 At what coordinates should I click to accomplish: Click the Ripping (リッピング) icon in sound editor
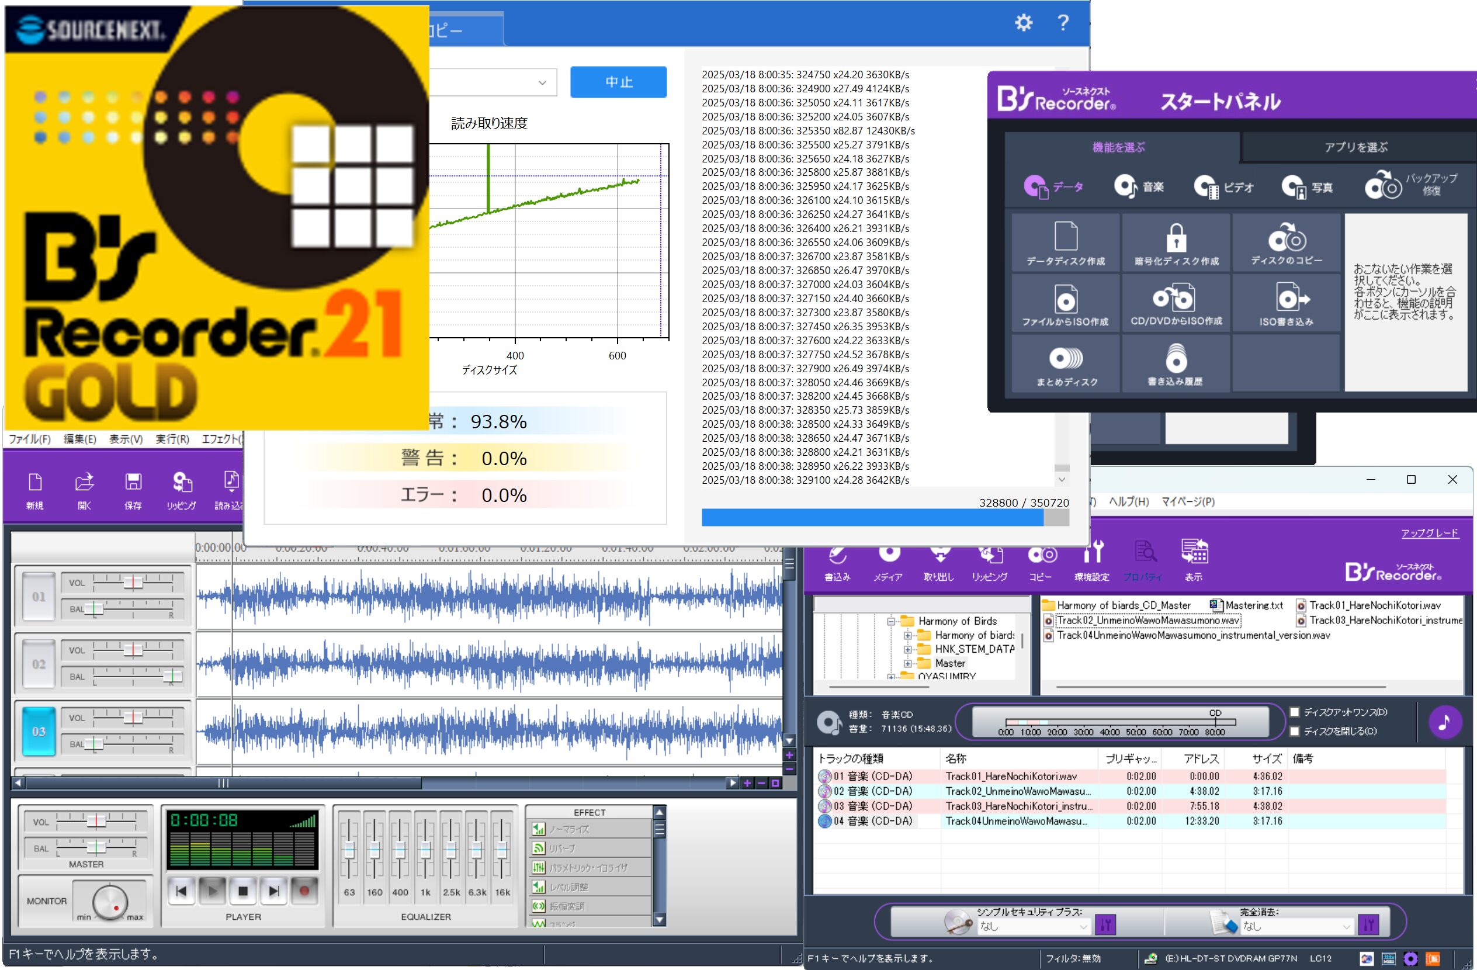181,490
